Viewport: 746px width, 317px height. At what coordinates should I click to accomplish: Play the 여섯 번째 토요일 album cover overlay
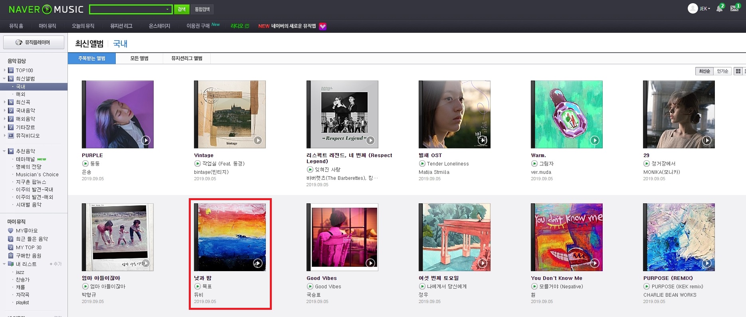[x=483, y=263]
